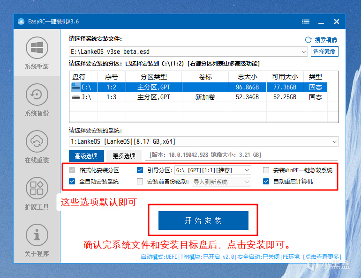This screenshot has height=278, width=361.
Task: Toggle 全自动安装系统 checkbox
Action: click(72, 182)
